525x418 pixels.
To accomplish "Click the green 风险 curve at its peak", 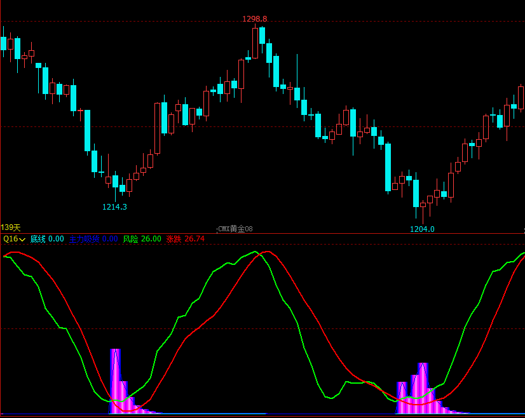I will 255,252.
